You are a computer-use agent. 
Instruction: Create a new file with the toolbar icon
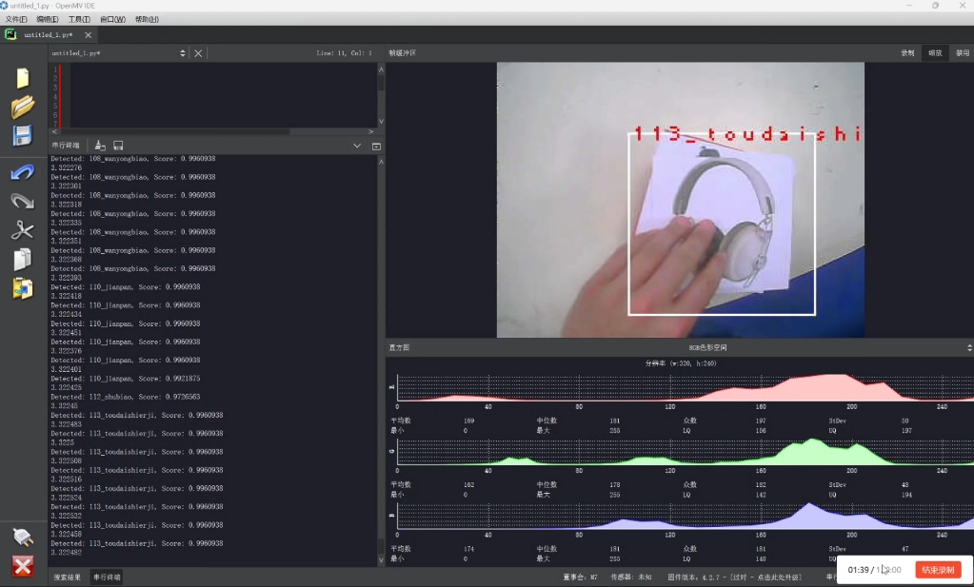coord(22,78)
